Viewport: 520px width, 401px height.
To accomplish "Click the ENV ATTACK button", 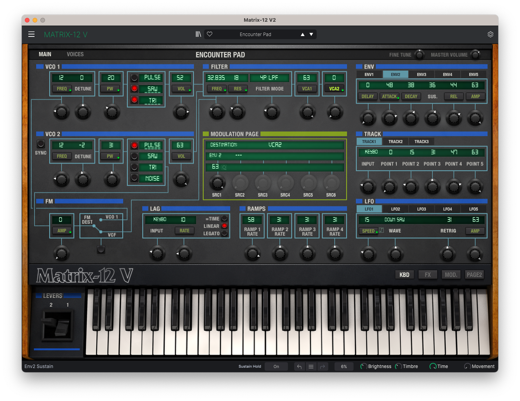I will tap(389, 97).
